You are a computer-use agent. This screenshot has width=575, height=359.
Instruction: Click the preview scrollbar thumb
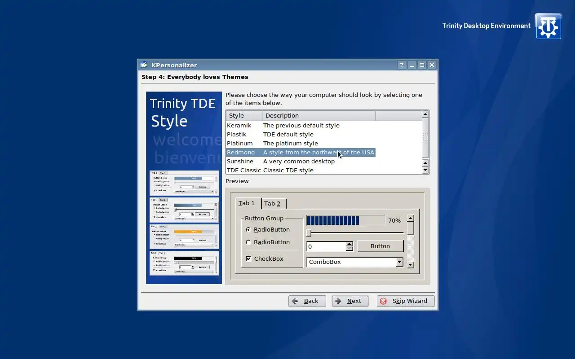click(x=410, y=228)
